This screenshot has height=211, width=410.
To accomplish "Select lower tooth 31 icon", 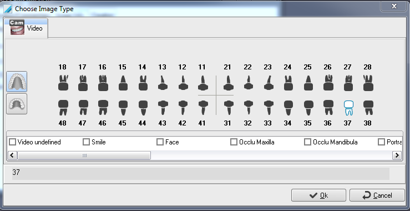I will point(229,108).
